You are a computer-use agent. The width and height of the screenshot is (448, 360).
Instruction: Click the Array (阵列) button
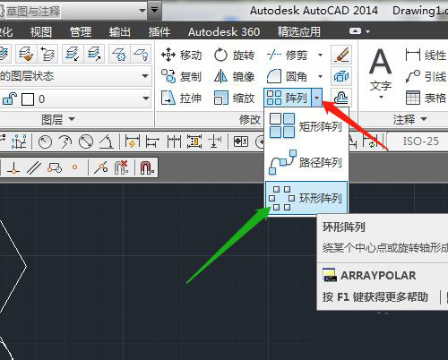point(288,98)
